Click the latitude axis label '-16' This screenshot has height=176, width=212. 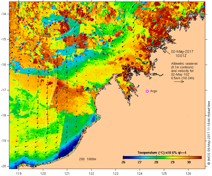(3, 65)
